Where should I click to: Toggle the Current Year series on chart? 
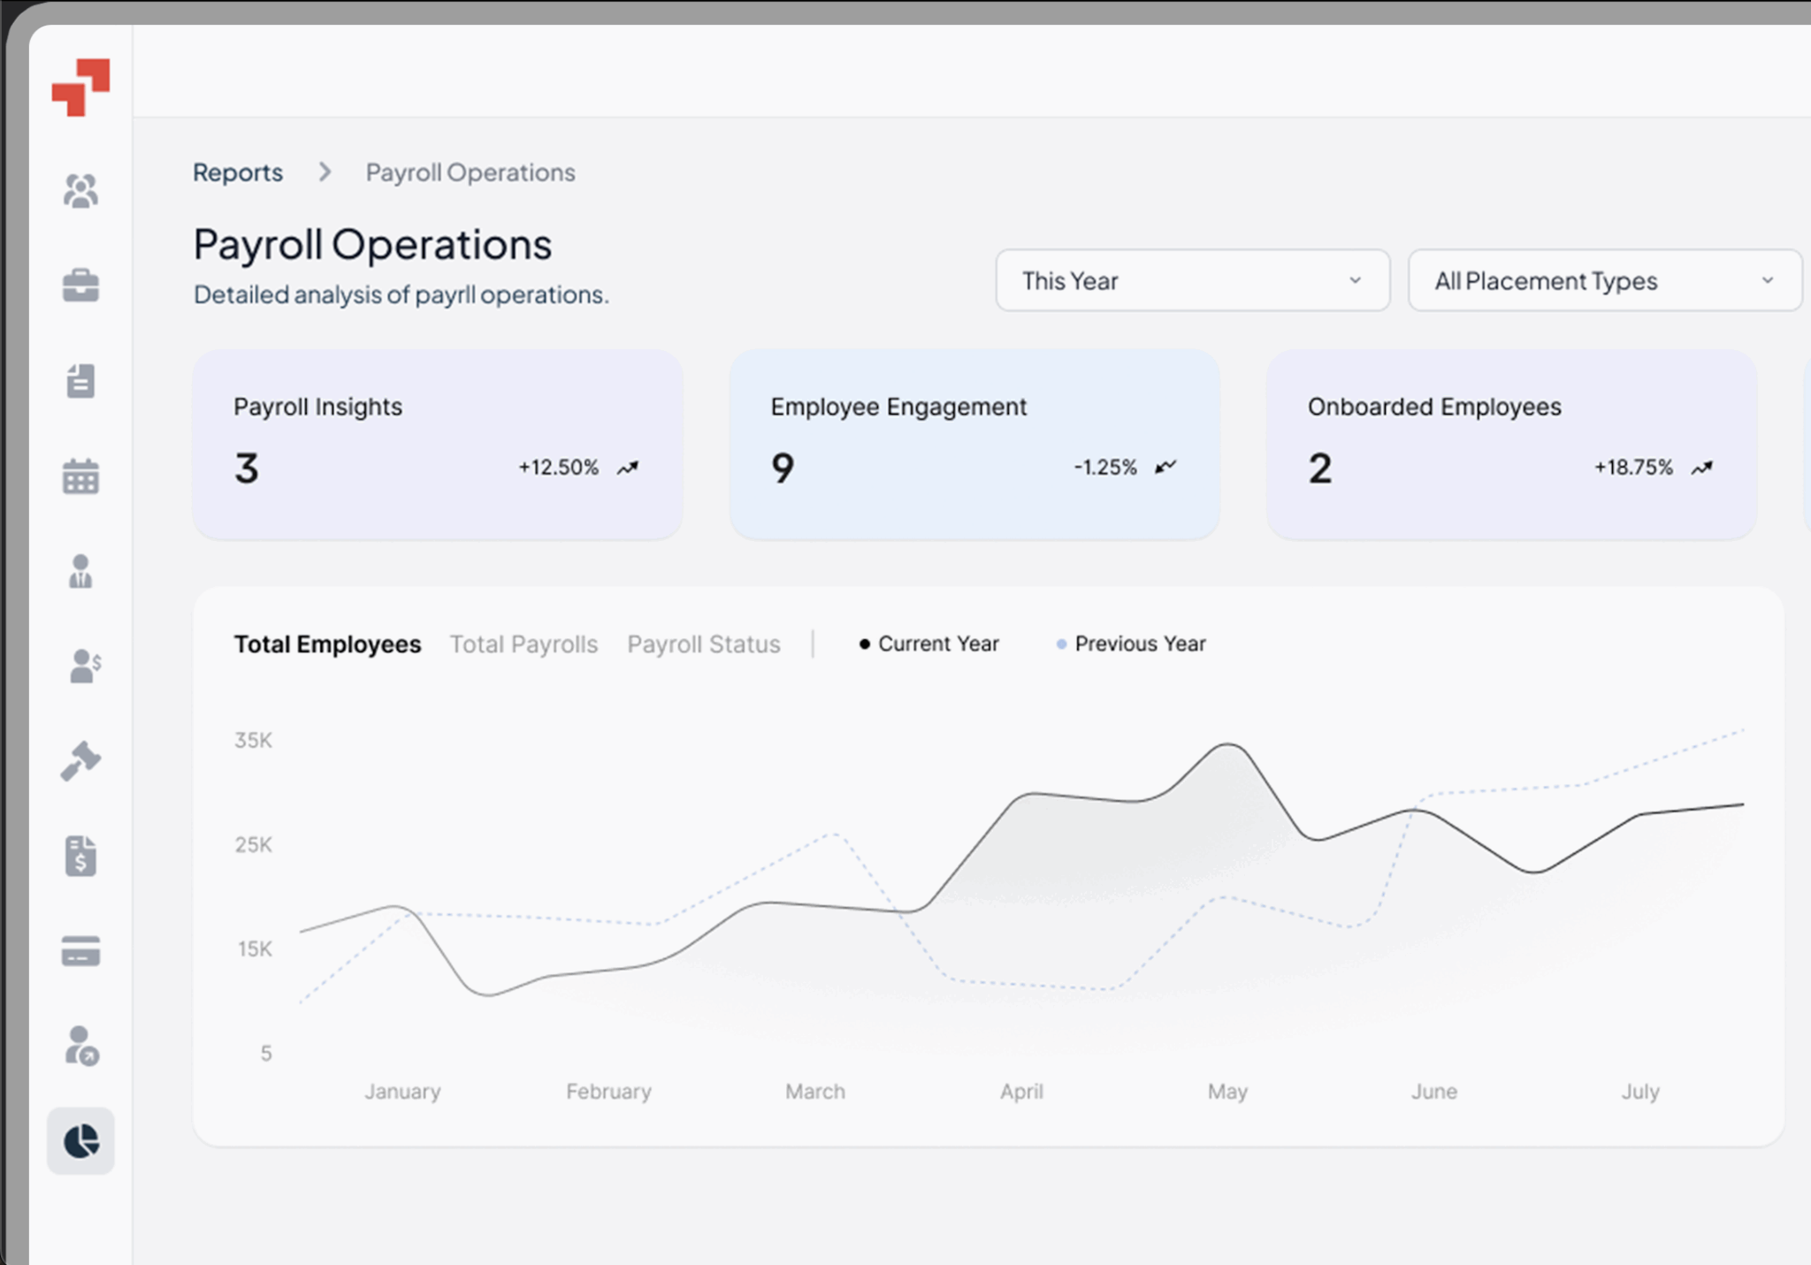(x=928, y=644)
